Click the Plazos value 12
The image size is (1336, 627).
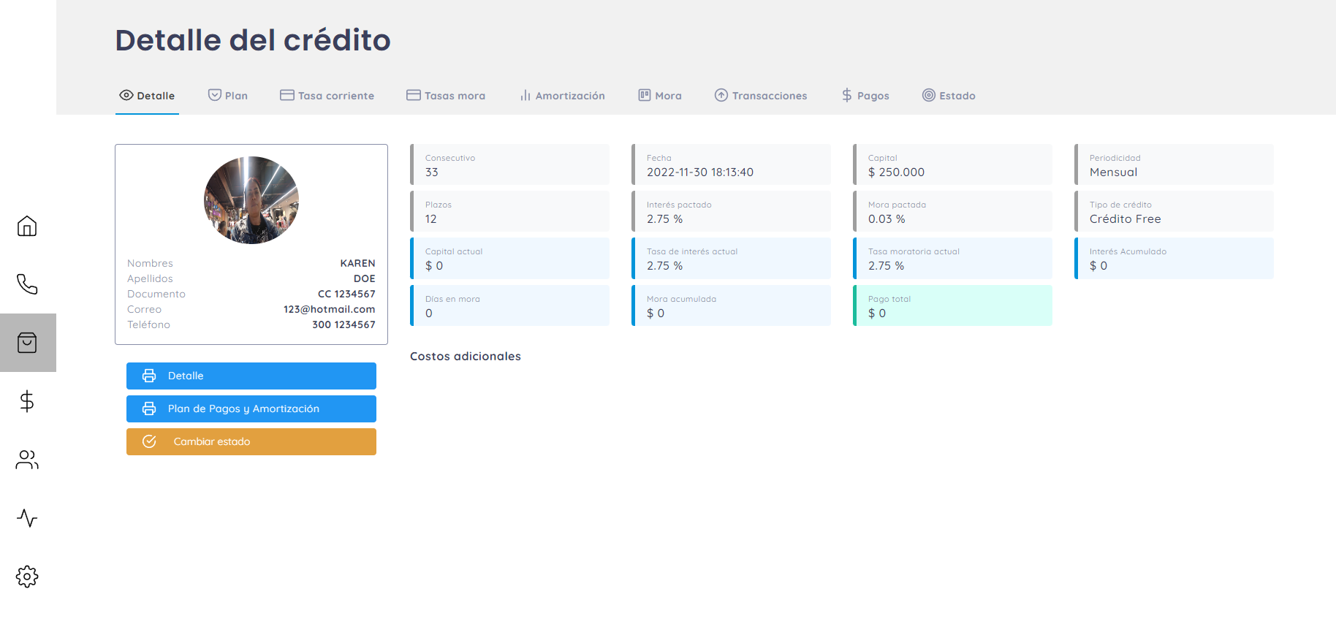click(x=431, y=219)
